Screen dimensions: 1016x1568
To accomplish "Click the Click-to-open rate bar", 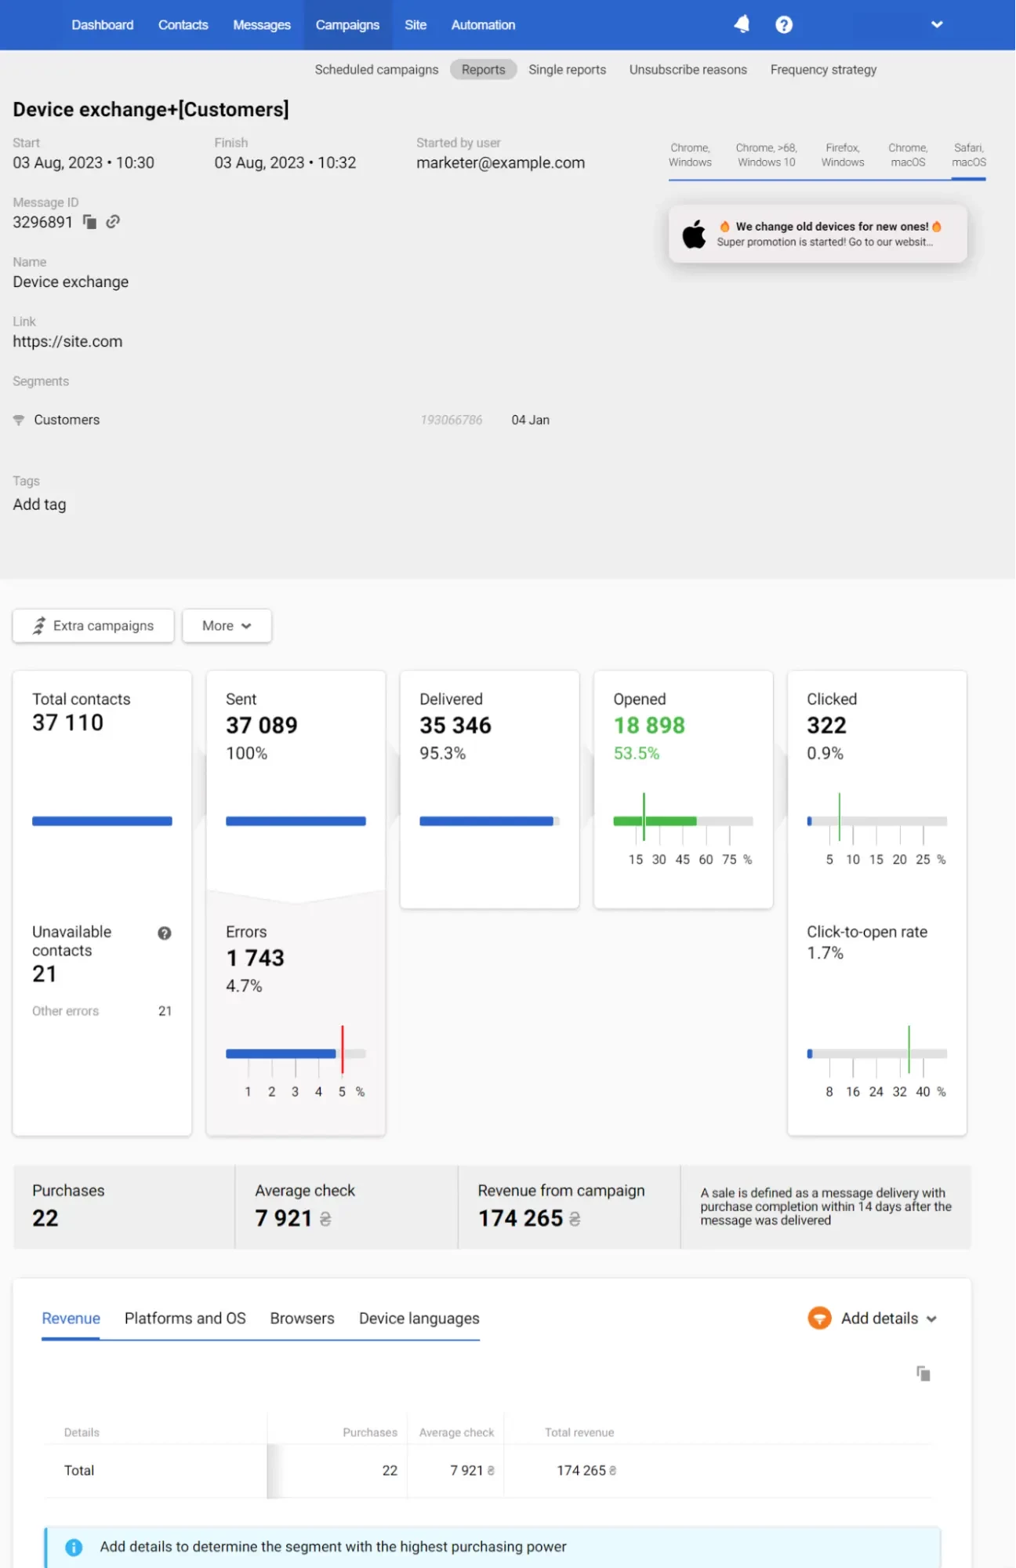I will pos(876,1053).
